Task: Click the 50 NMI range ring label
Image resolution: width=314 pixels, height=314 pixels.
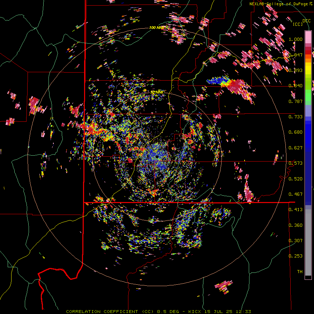Action: (157, 92)
